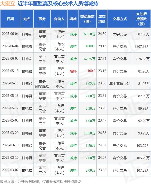Click the 交易方式 column header

tap(120, 19)
